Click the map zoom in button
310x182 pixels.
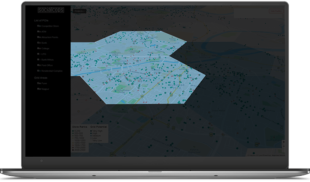(x=283, y=142)
